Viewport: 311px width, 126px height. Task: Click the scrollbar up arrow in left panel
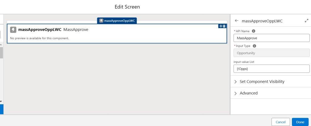pos(1,44)
